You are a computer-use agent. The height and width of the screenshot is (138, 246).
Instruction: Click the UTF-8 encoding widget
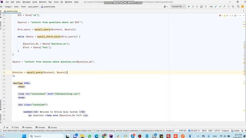217,131
